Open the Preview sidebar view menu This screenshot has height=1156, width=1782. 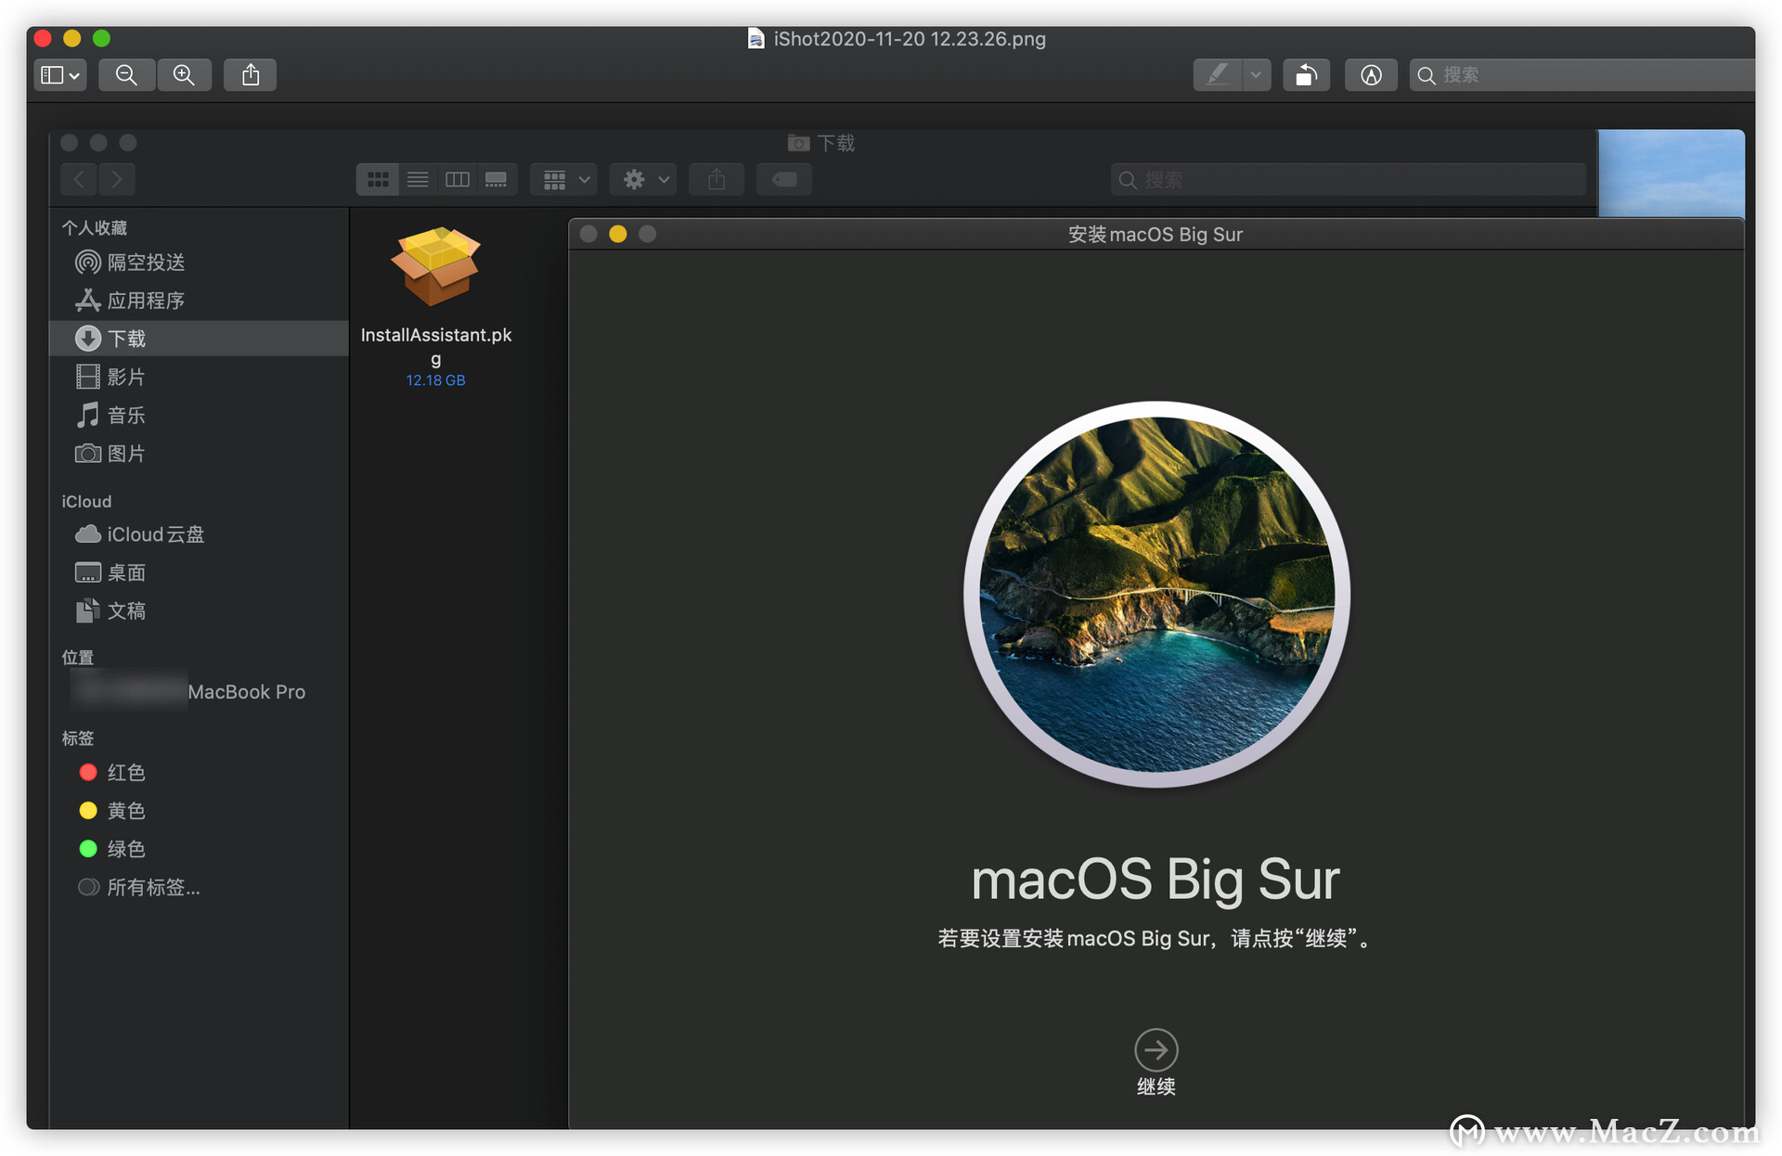[x=60, y=75]
